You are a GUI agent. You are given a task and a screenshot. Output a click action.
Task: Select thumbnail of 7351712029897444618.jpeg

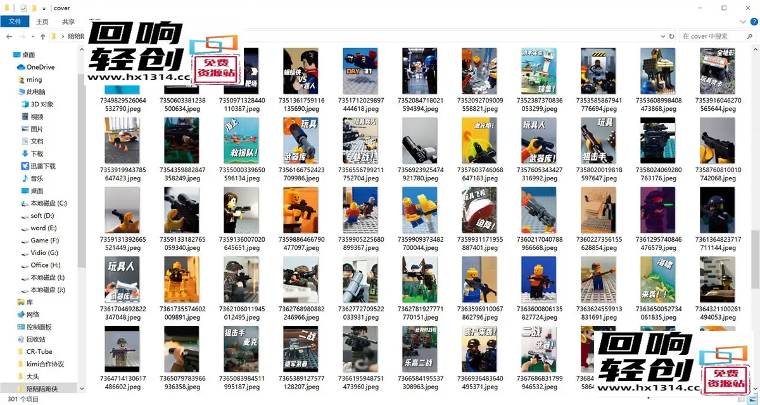(360, 71)
